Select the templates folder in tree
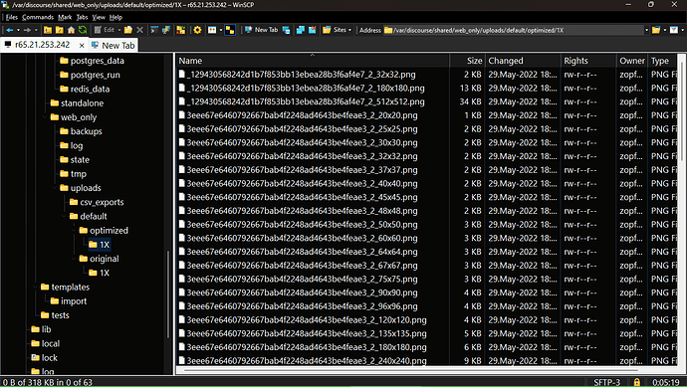Screen dimensions: 687x387 click(x=66, y=288)
